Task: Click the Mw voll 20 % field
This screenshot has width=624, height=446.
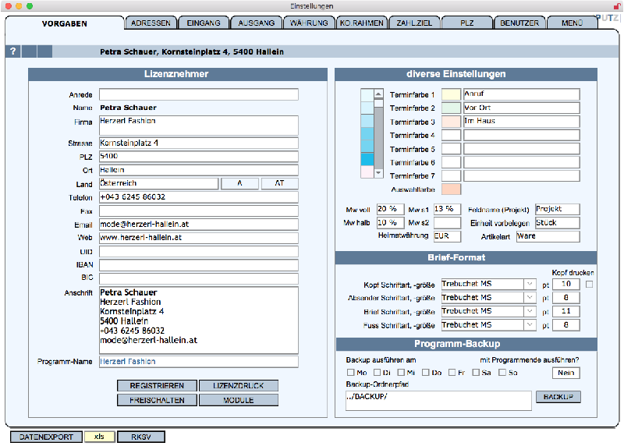Action: click(x=391, y=209)
